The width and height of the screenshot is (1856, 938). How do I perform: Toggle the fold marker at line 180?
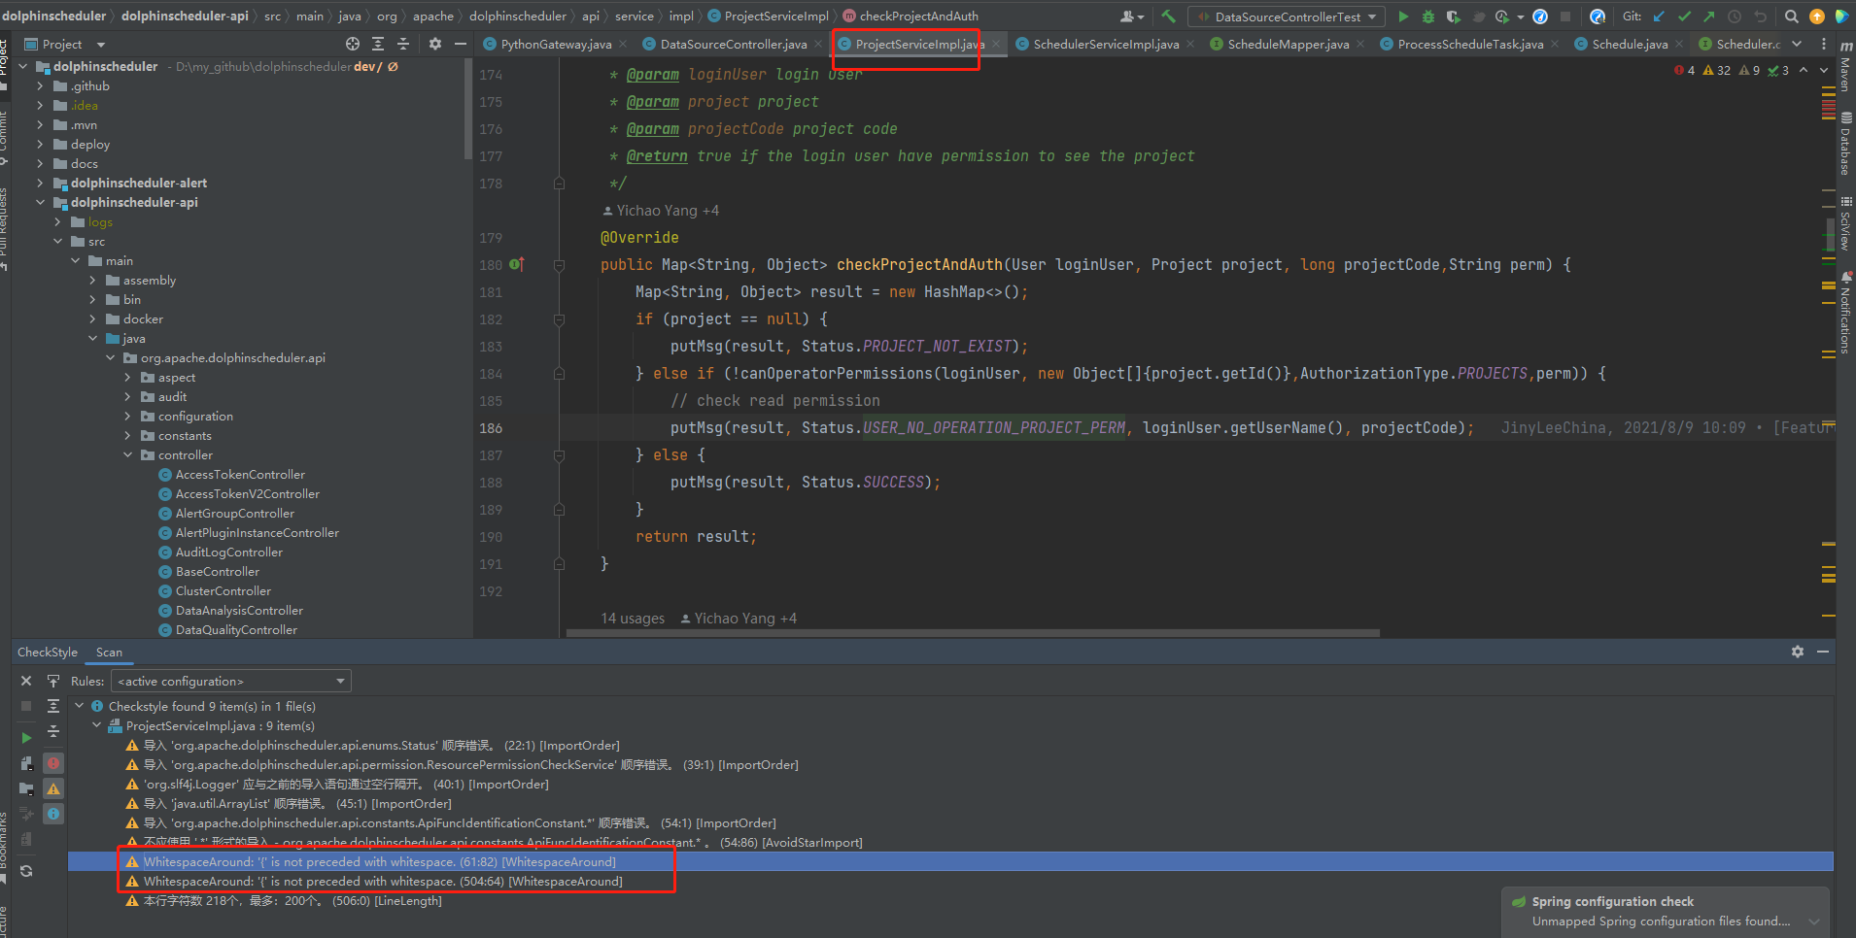[x=559, y=265]
